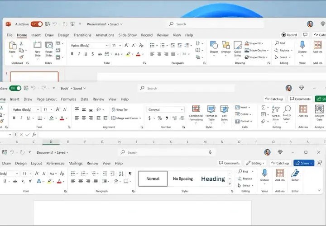326x226 pixels.
Task: Select slide 1 thumbnail in PowerPoint
Action: pos(34,76)
